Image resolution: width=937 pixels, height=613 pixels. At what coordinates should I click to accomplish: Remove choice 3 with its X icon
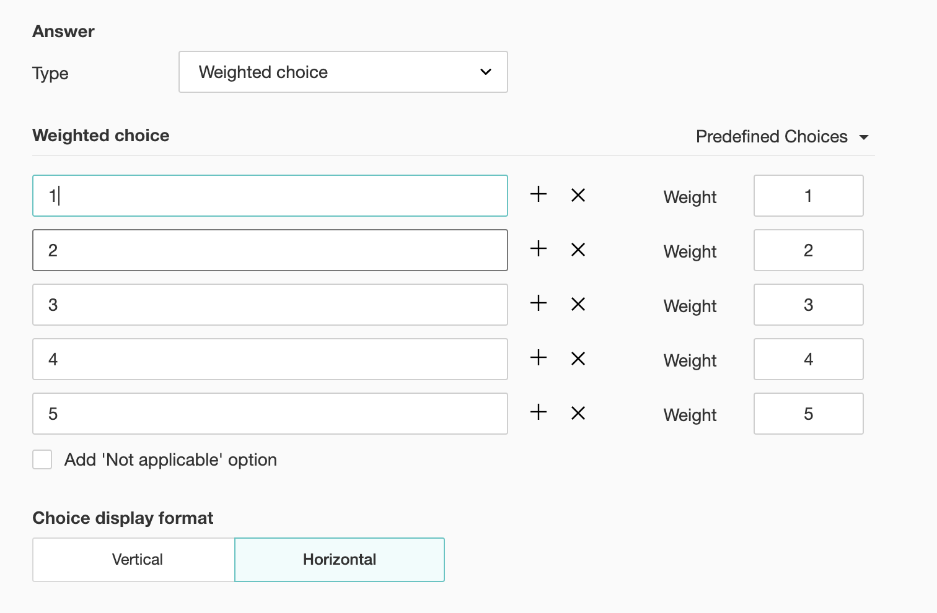tap(578, 305)
